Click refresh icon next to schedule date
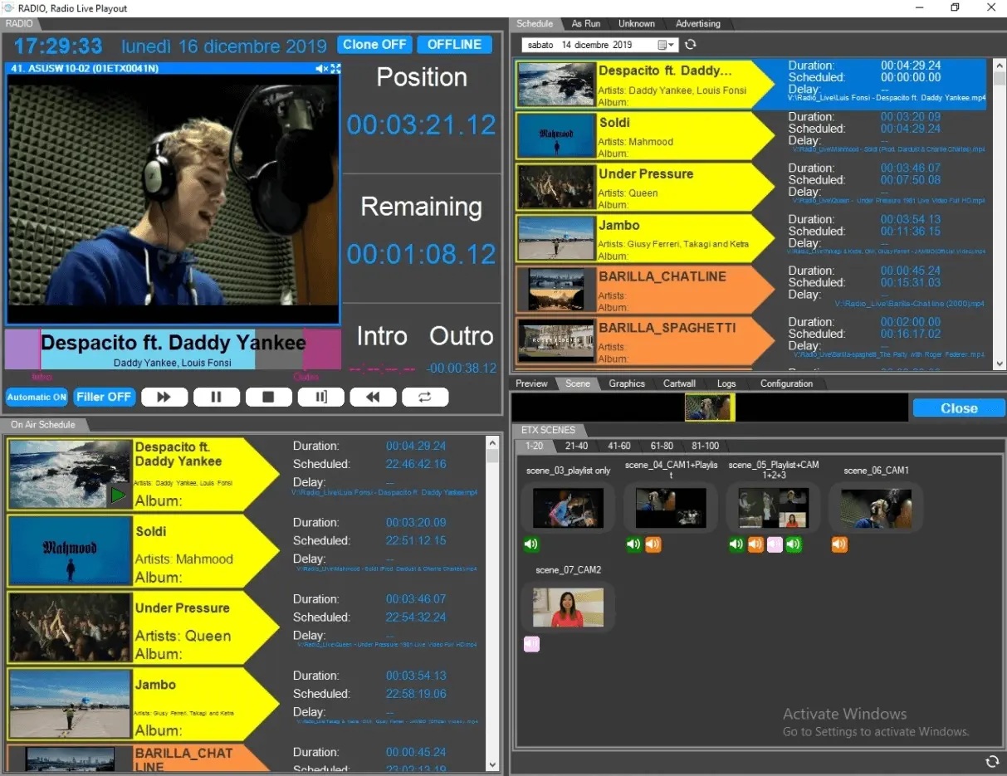 [x=690, y=45]
